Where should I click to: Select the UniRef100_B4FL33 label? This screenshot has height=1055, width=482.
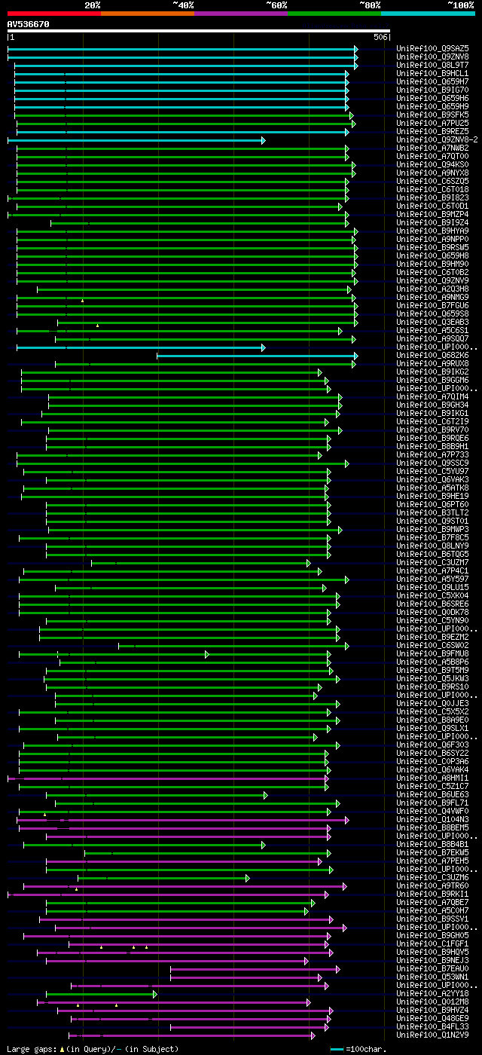434,1026
